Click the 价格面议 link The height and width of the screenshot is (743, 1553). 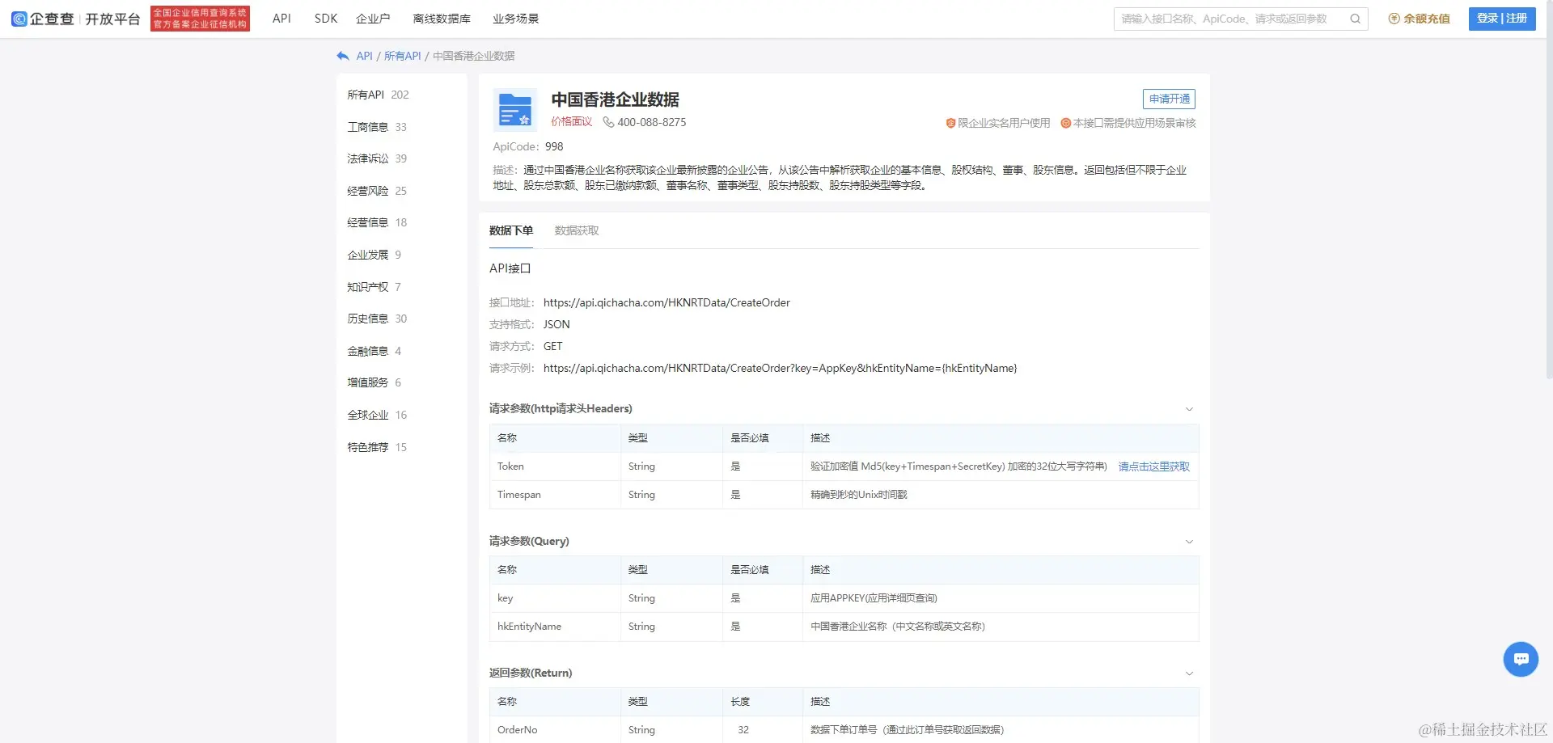pos(572,122)
